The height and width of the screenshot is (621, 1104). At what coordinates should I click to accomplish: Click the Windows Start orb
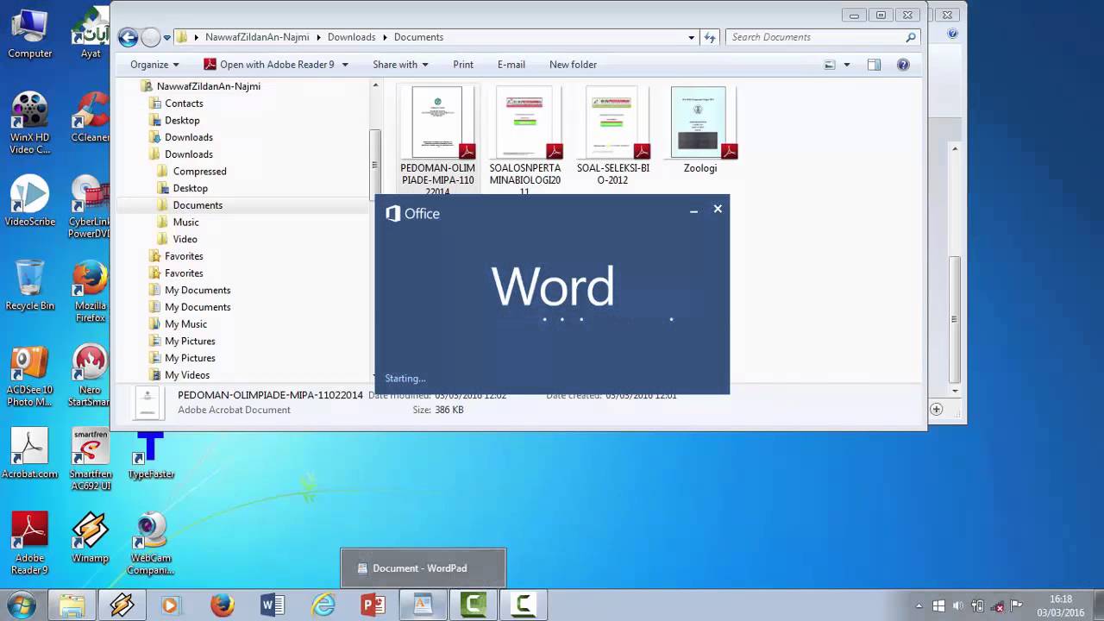(x=21, y=605)
